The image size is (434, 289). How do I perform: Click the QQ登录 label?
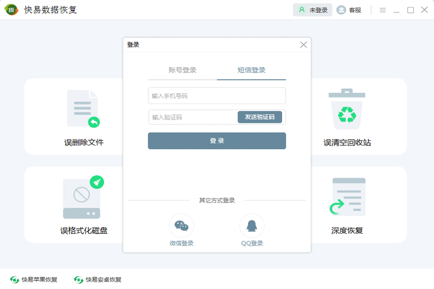pyautogui.click(x=252, y=243)
